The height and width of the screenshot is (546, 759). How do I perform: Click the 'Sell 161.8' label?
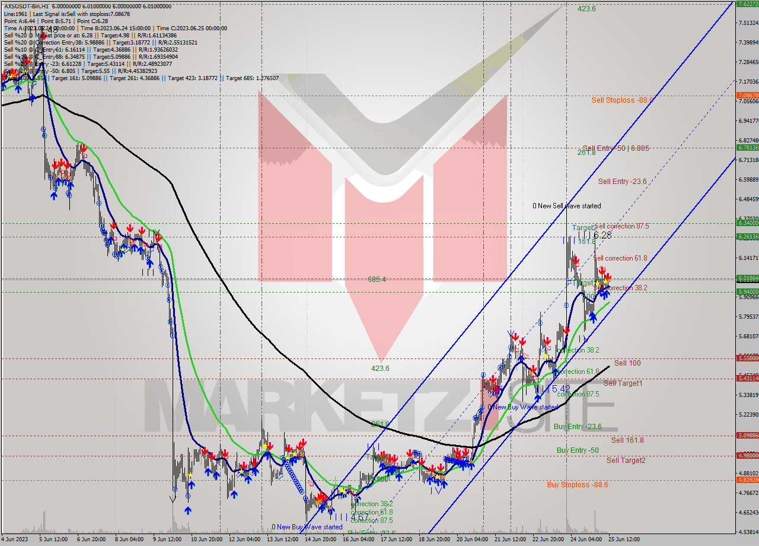pyautogui.click(x=627, y=440)
